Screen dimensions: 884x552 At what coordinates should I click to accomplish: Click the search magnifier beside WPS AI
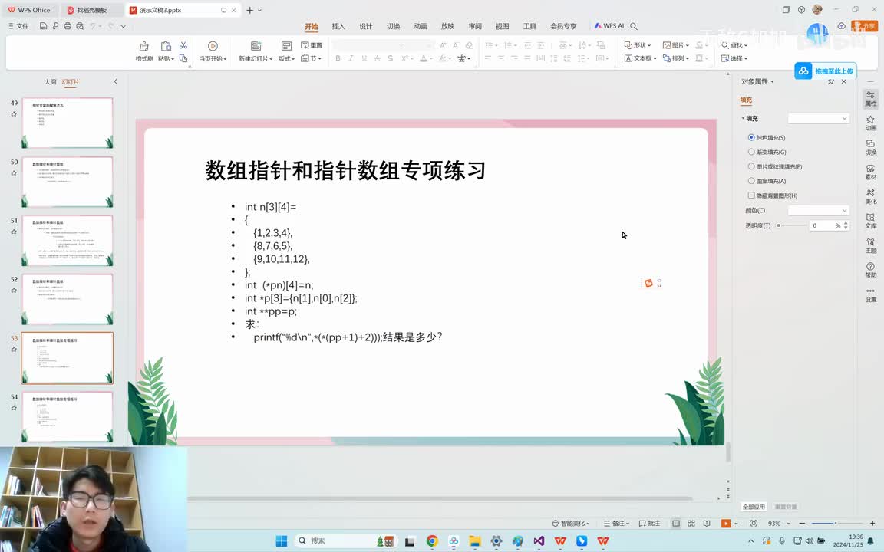pyautogui.click(x=634, y=26)
